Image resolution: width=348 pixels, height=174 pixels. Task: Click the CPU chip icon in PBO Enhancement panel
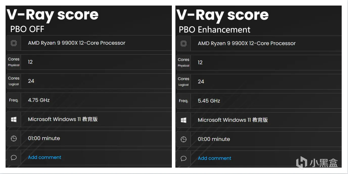pos(183,43)
